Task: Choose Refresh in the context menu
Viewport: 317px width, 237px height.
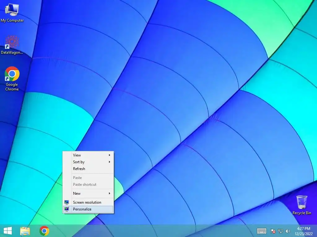Action: [88, 169]
